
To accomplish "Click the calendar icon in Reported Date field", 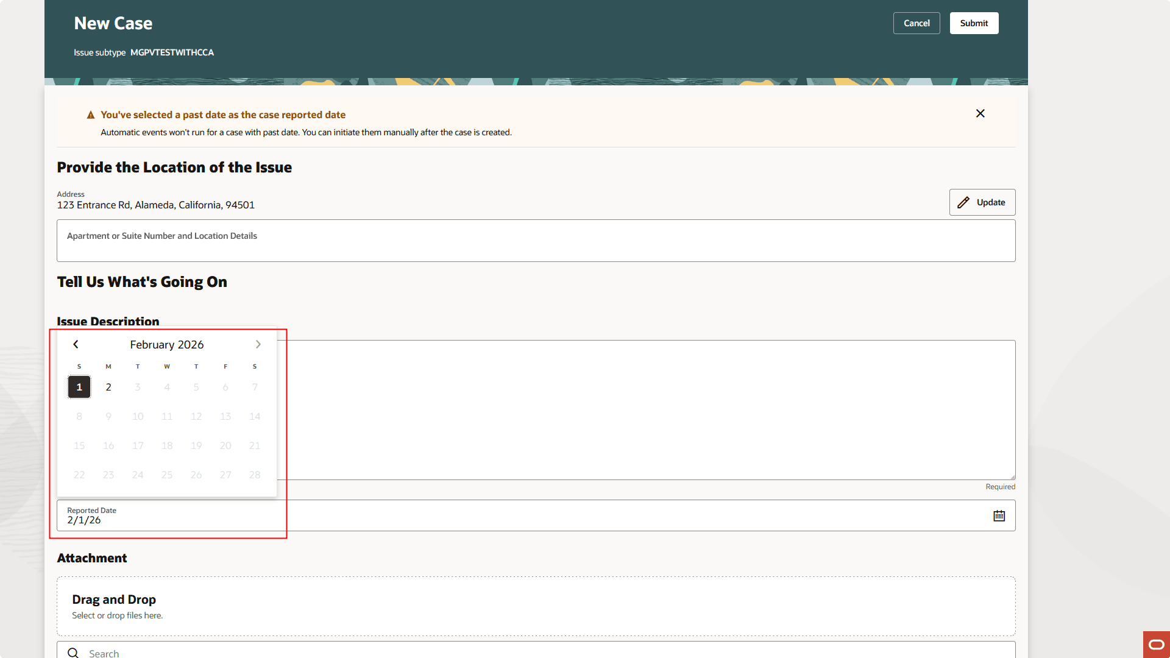I will [x=999, y=515].
